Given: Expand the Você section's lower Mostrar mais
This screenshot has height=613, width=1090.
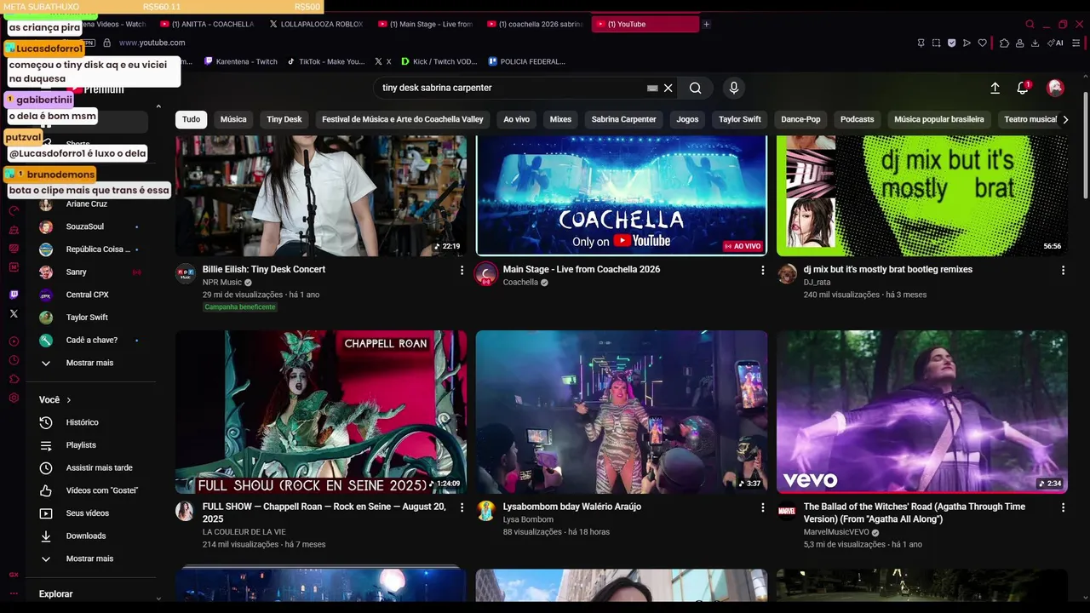Looking at the screenshot, I should click(x=89, y=559).
